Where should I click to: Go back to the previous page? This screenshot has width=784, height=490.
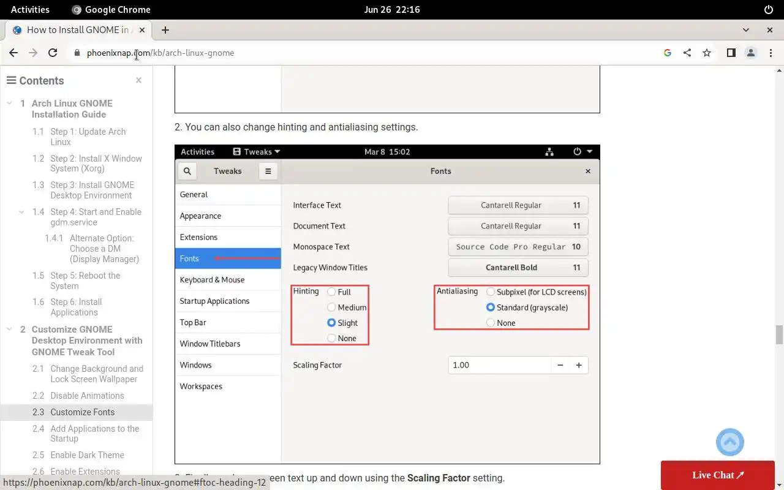(x=13, y=53)
